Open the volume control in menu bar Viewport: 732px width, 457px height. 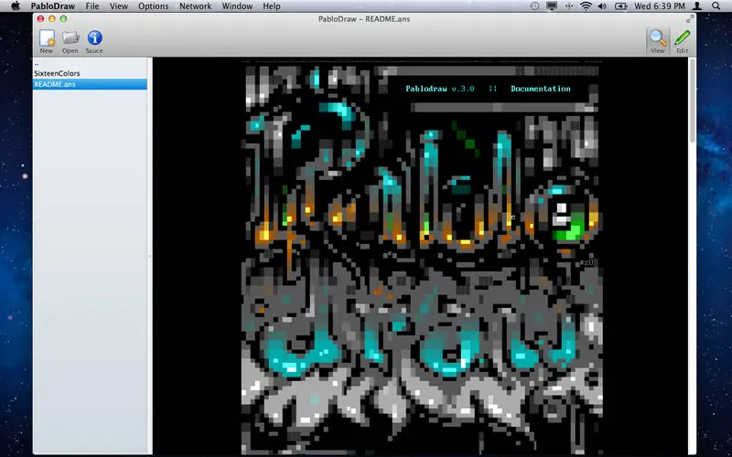pyautogui.click(x=602, y=6)
